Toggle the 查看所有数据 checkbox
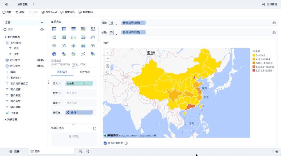281x156 pixels. click(105, 143)
